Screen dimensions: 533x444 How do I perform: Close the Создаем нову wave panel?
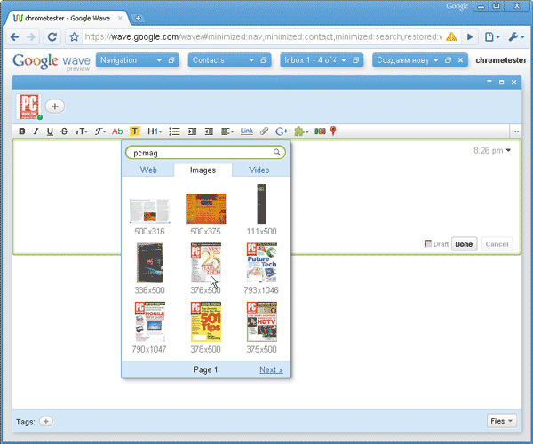(460, 60)
